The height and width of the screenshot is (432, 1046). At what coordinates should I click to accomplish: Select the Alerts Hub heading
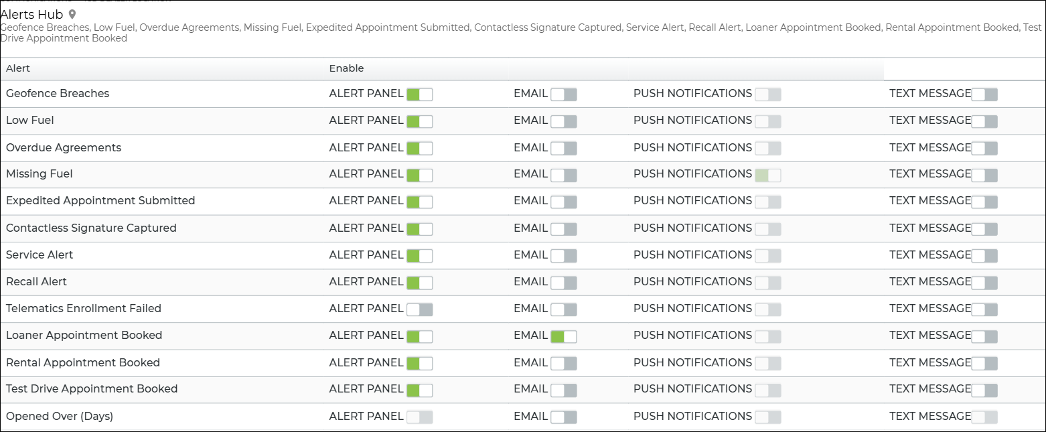click(31, 14)
